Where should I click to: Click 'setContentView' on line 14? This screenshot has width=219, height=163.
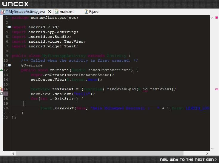(47, 80)
